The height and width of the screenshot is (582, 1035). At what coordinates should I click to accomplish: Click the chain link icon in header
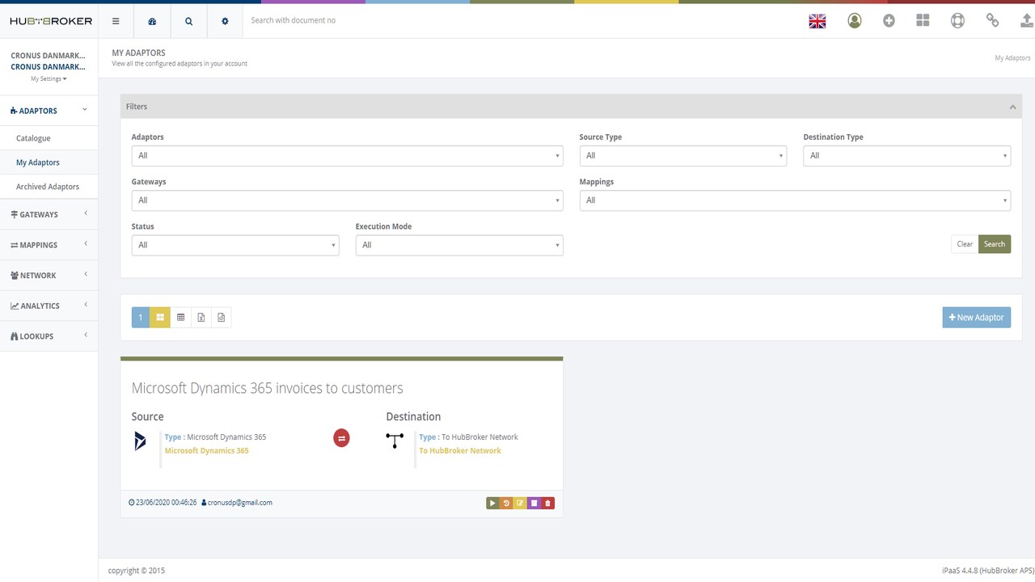tap(992, 20)
